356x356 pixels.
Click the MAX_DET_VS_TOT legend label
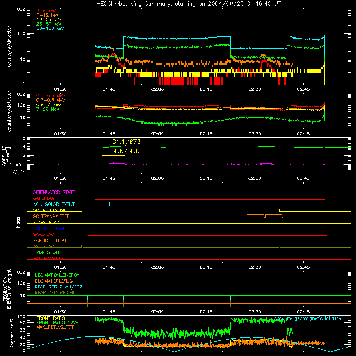[55, 327]
